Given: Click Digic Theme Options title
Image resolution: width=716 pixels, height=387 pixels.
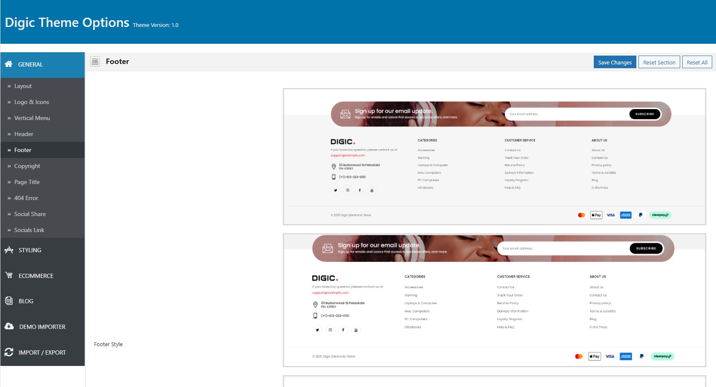Looking at the screenshot, I should pyautogui.click(x=67, y=22).
